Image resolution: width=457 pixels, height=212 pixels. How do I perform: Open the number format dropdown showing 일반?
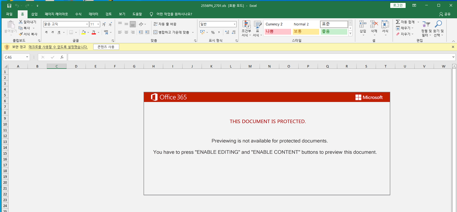(234, 24)
